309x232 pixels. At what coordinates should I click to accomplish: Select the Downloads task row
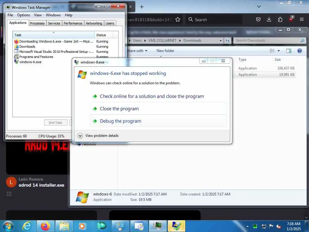(x=65, y=47)
